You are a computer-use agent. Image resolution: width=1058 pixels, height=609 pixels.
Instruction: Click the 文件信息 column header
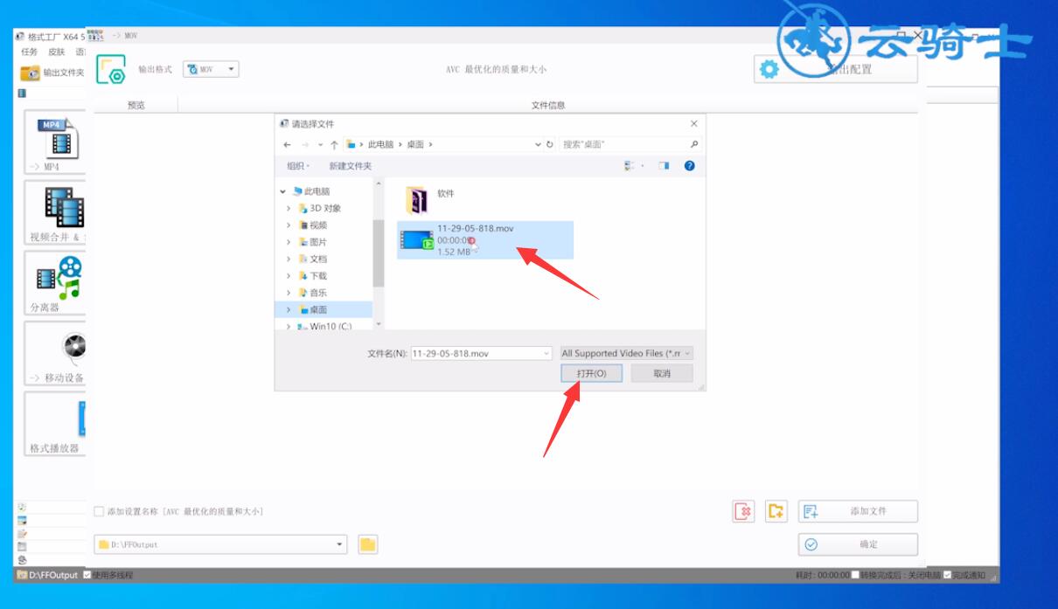click(x=548, y=105)
